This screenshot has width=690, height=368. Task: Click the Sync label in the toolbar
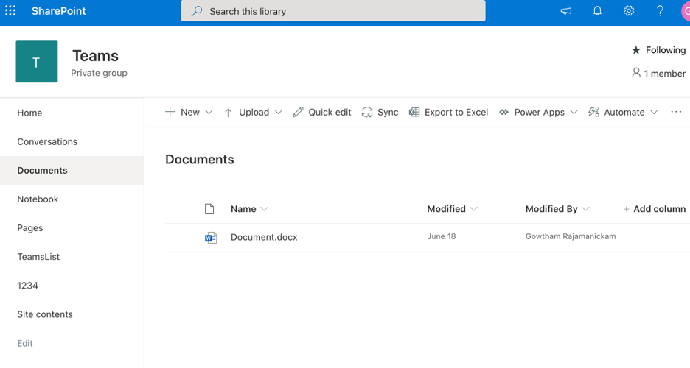(388, 112)
